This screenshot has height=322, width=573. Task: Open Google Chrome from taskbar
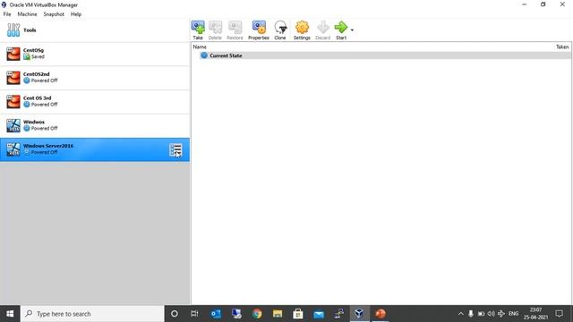coord(257,314)
